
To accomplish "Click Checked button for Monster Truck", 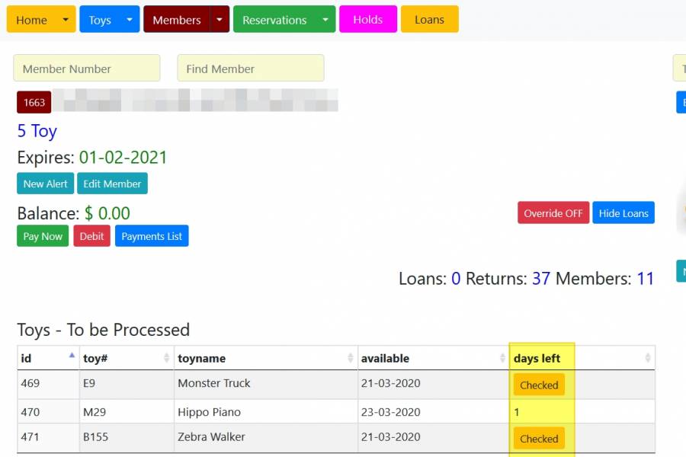I will (539, 385).
